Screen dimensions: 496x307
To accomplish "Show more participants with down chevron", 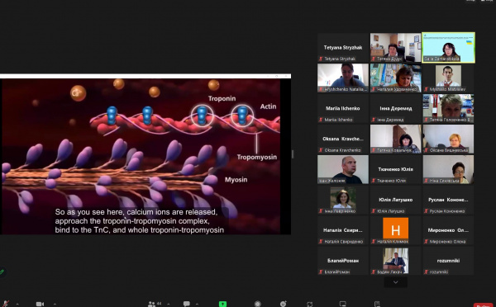I will pyautogui.click(x=395, y=282).
